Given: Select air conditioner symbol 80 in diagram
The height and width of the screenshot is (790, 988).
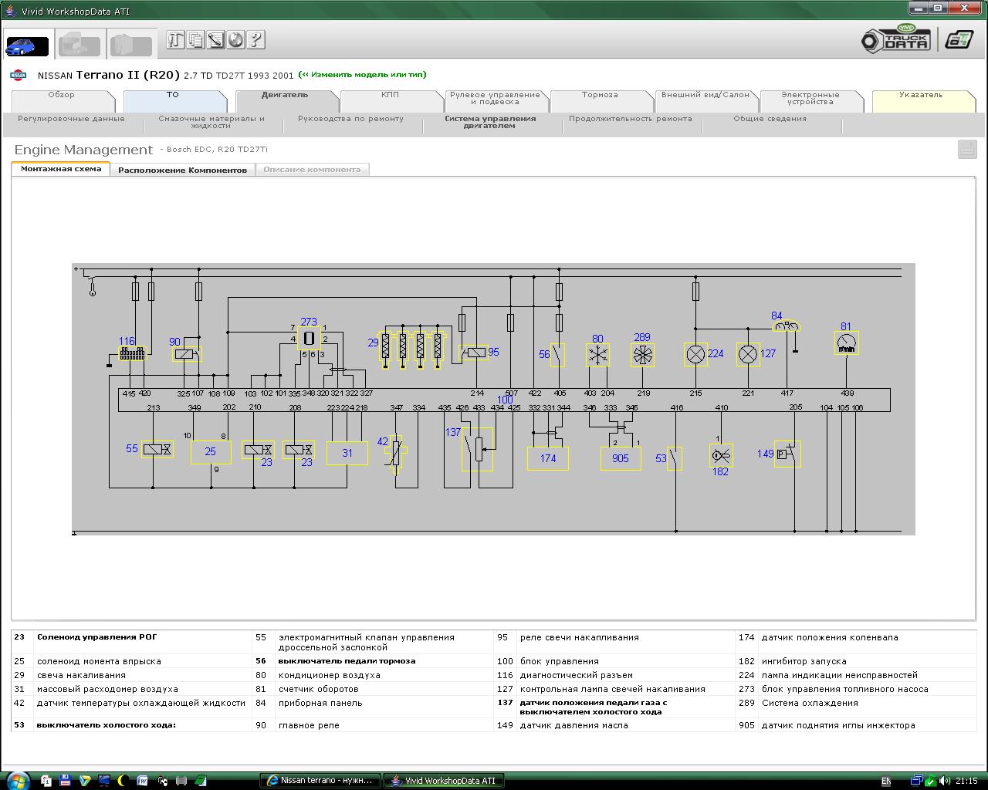Looking at the screenshot, I should tap(597, 355).
